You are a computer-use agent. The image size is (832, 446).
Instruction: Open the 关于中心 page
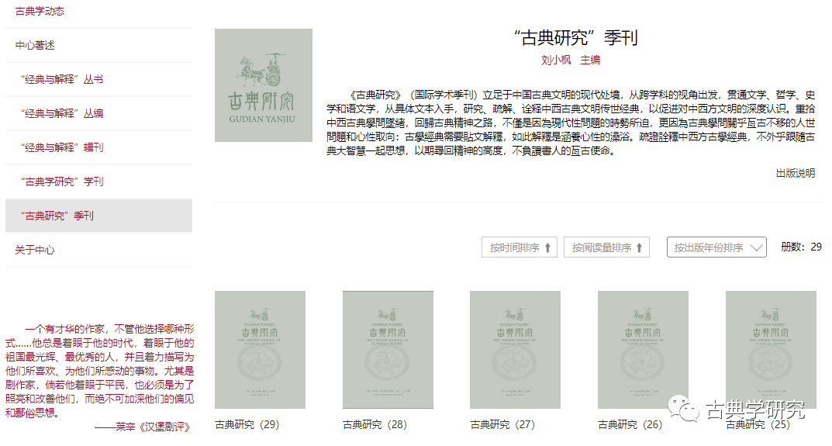coord(35,250)
